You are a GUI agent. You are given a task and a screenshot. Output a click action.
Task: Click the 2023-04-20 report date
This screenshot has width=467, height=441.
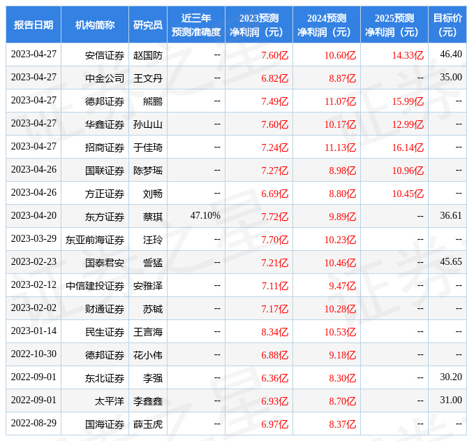point(34,215)
